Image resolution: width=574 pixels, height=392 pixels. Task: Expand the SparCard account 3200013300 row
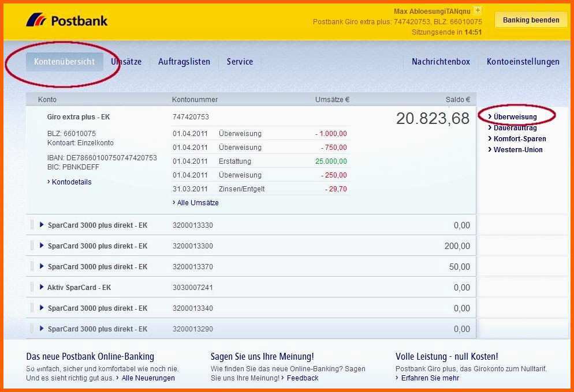pos(42,246)
